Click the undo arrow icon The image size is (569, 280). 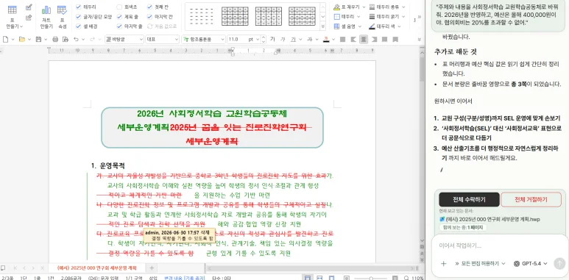[77, 39]
